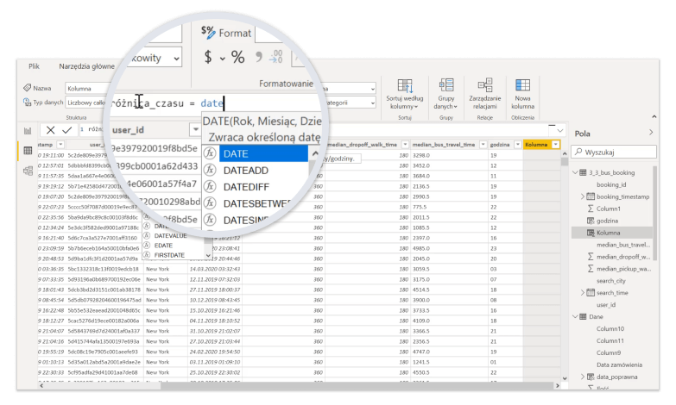The image size is (676, 405).
Task: Select the median_pickup_wa... field
Action: point(623,269)
